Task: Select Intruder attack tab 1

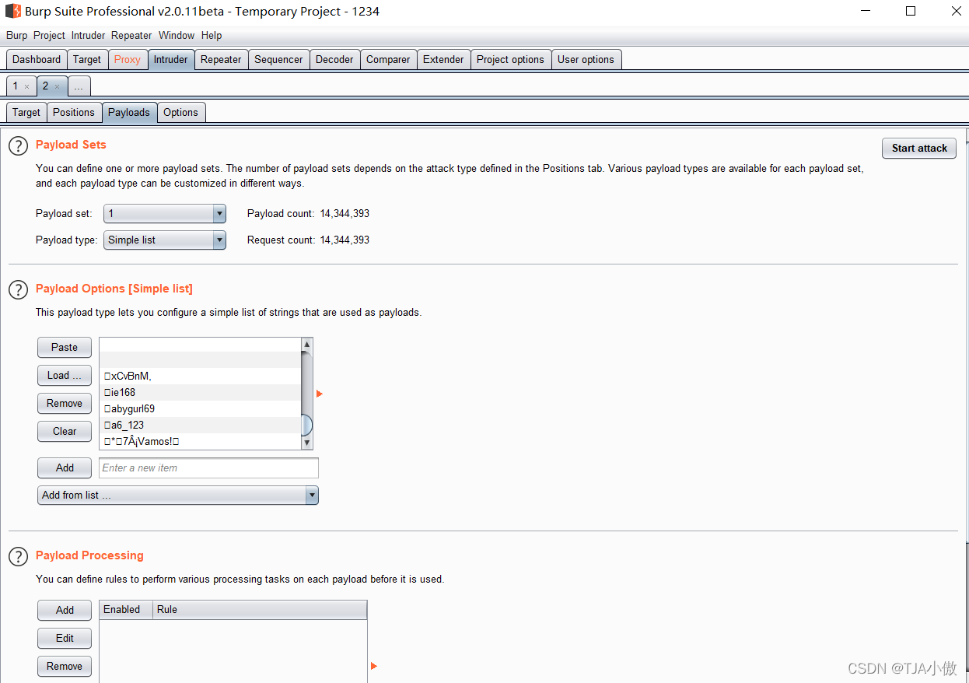Action: pos(16,86)
